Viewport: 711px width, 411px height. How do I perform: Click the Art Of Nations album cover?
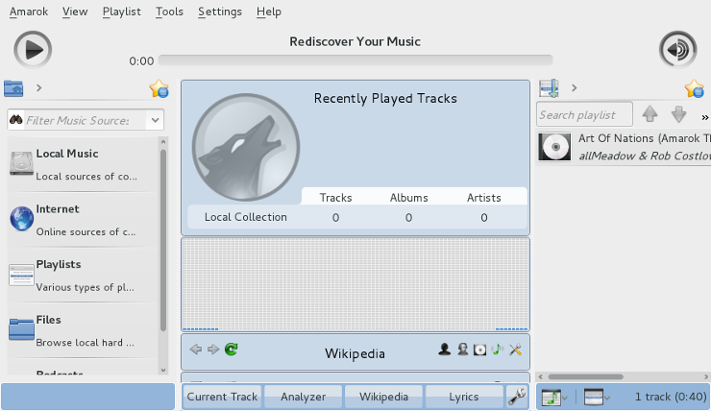[x=554, y=147]
